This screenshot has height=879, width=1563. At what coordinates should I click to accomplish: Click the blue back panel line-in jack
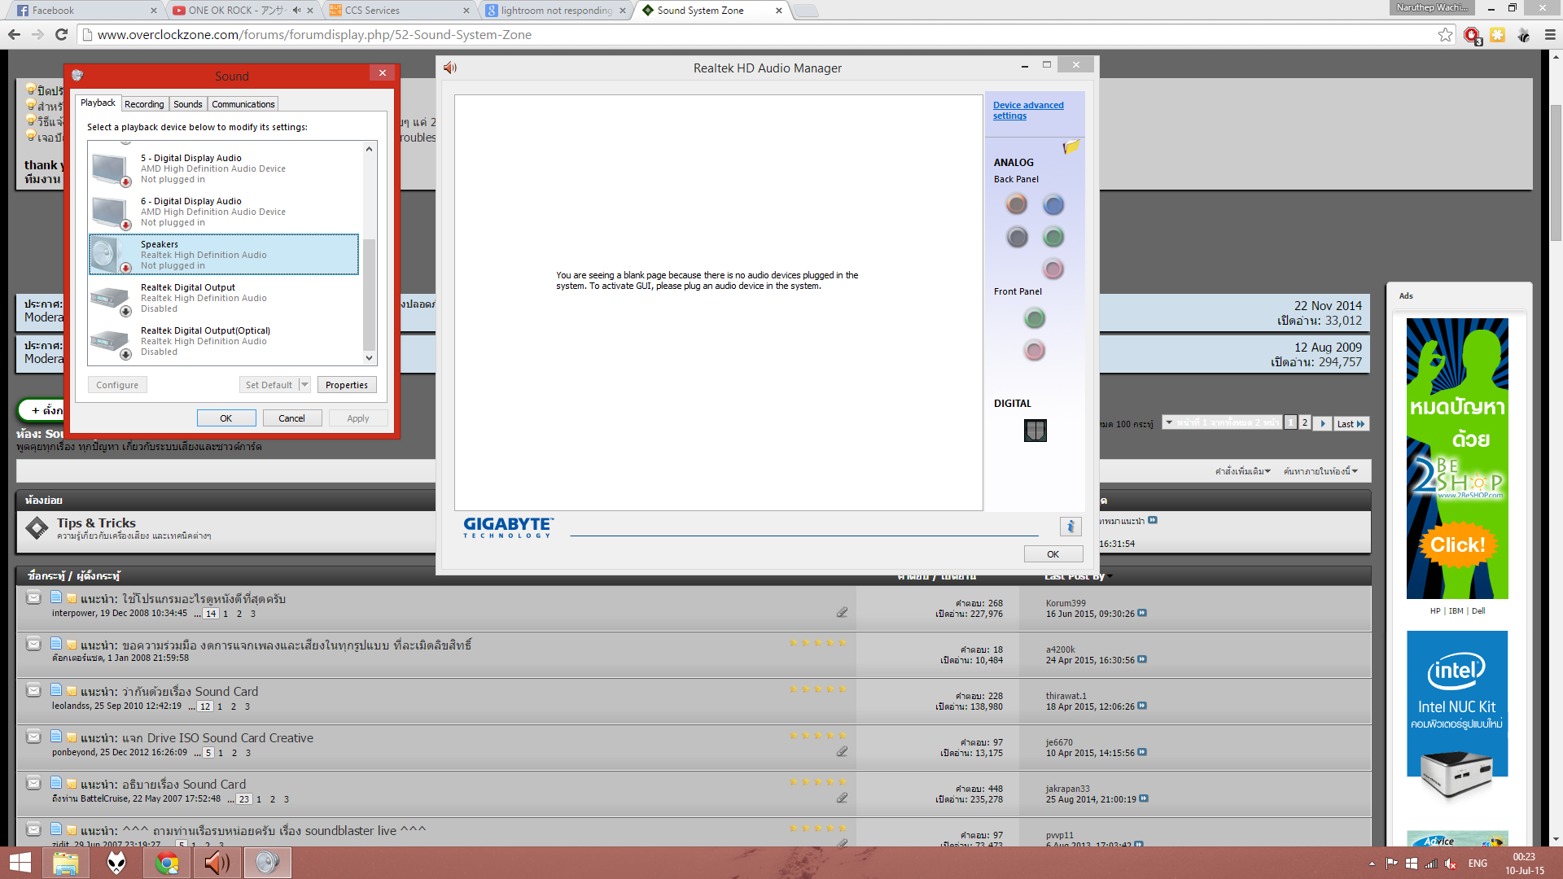(x=1053, y=204)
